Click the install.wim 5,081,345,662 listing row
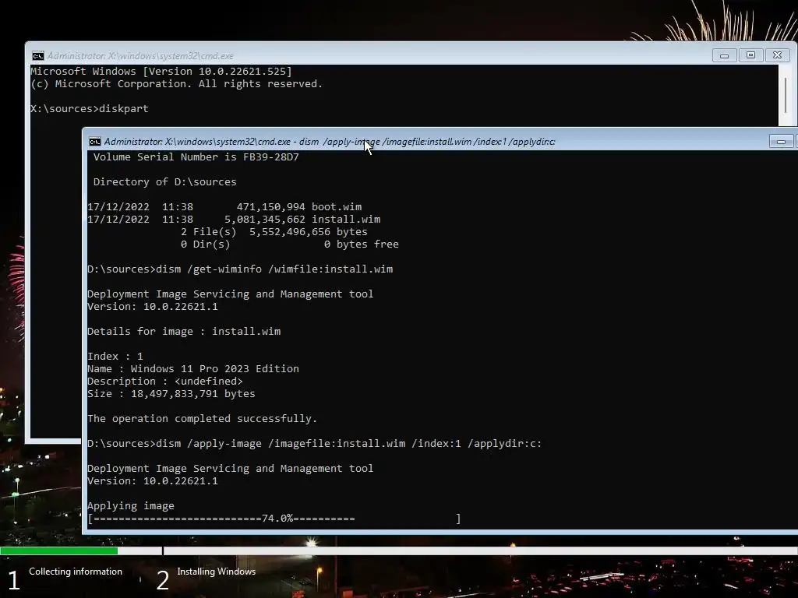 coord(234,220)
